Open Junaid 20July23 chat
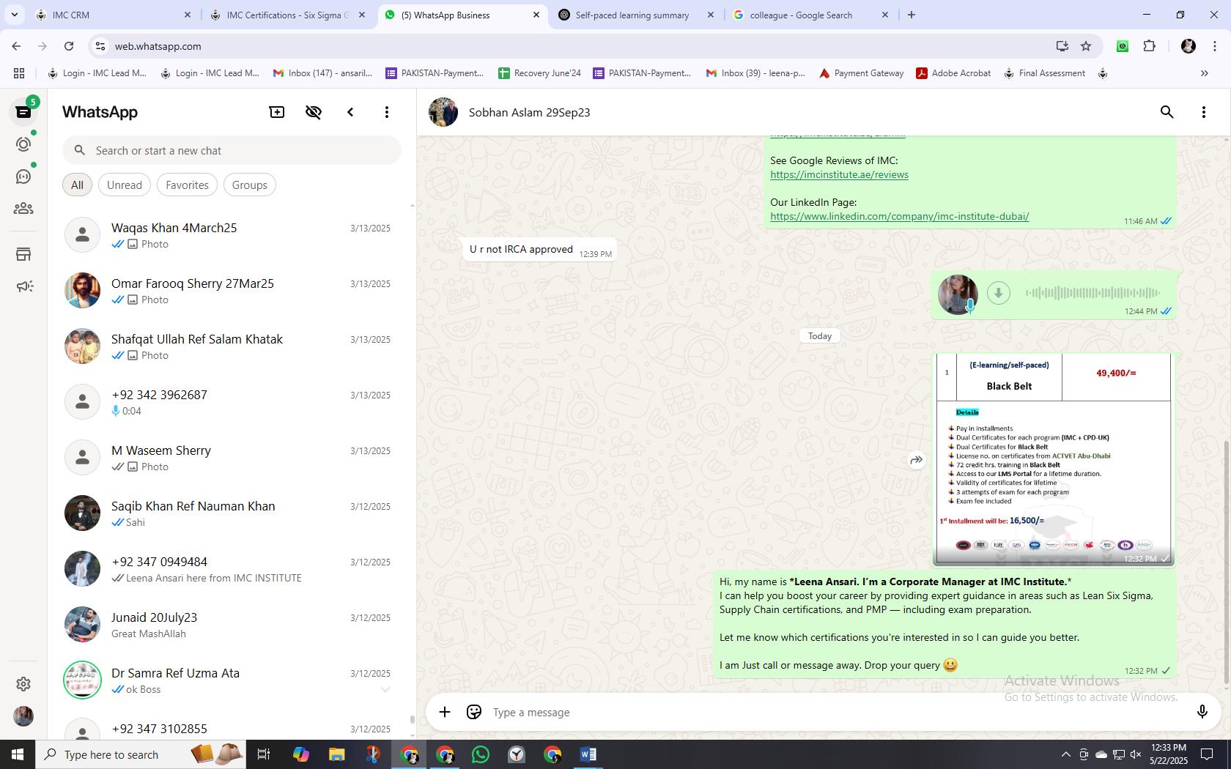Screen dimensions: 1231x769 coord(230,625)
